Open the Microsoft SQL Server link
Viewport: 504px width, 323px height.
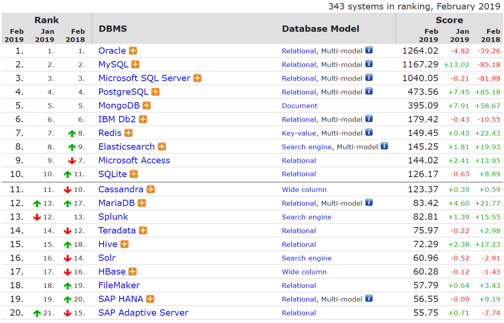[144, 78]
